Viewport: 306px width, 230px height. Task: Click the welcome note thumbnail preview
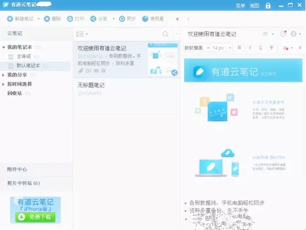(163, 59)
